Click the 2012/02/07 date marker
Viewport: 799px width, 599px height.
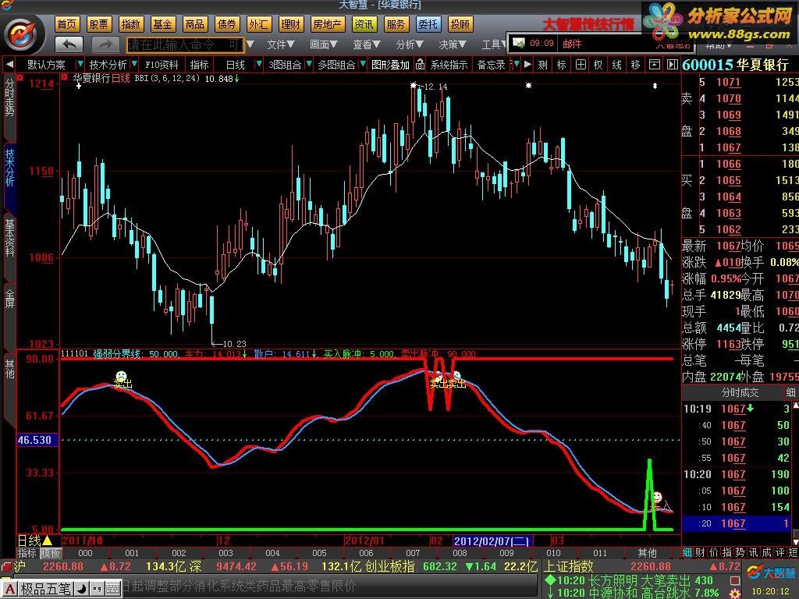[x=492, y=541]
